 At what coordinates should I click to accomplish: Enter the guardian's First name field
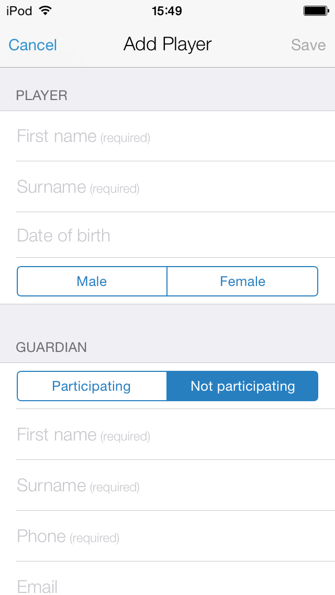pos(167,435)
